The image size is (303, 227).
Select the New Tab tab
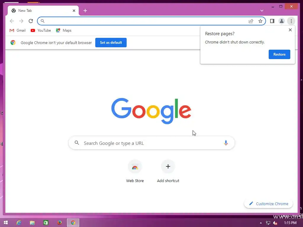click(43, 11)
